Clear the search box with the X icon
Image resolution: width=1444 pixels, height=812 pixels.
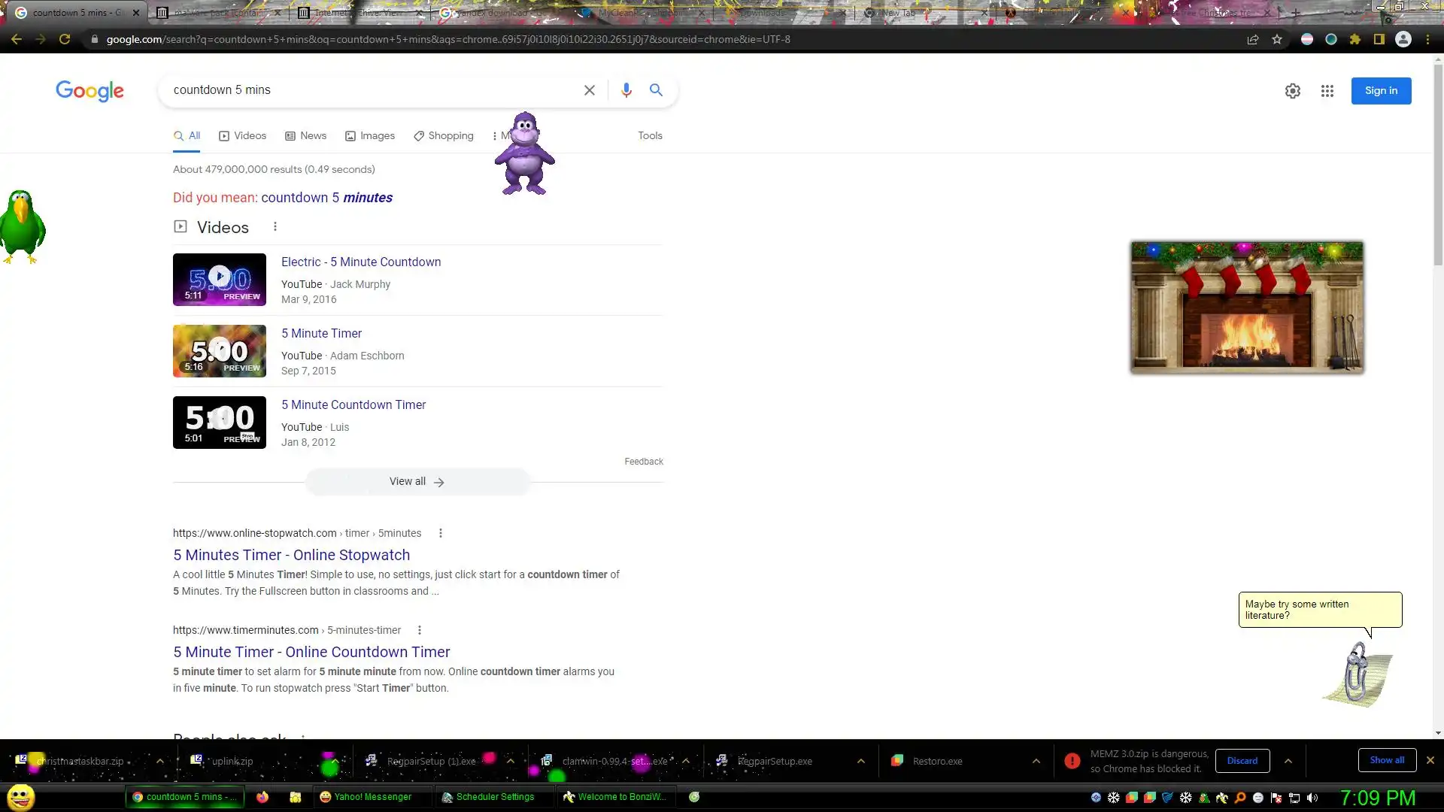(590, 90)
